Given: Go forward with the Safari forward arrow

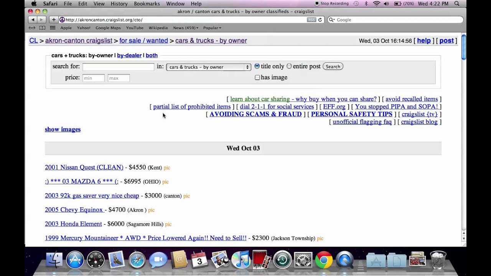Looking at the screenshot, I should point(41,20).
